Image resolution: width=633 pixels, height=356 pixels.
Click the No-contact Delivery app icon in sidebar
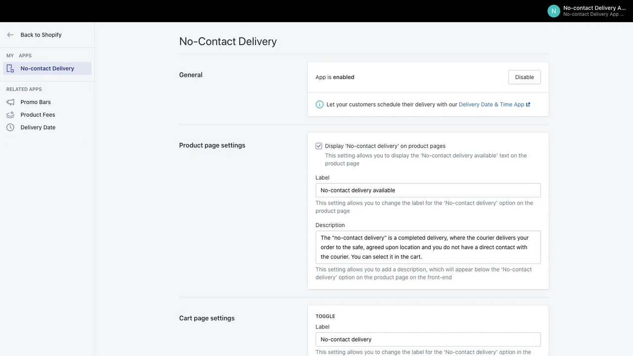coord(10,68)
